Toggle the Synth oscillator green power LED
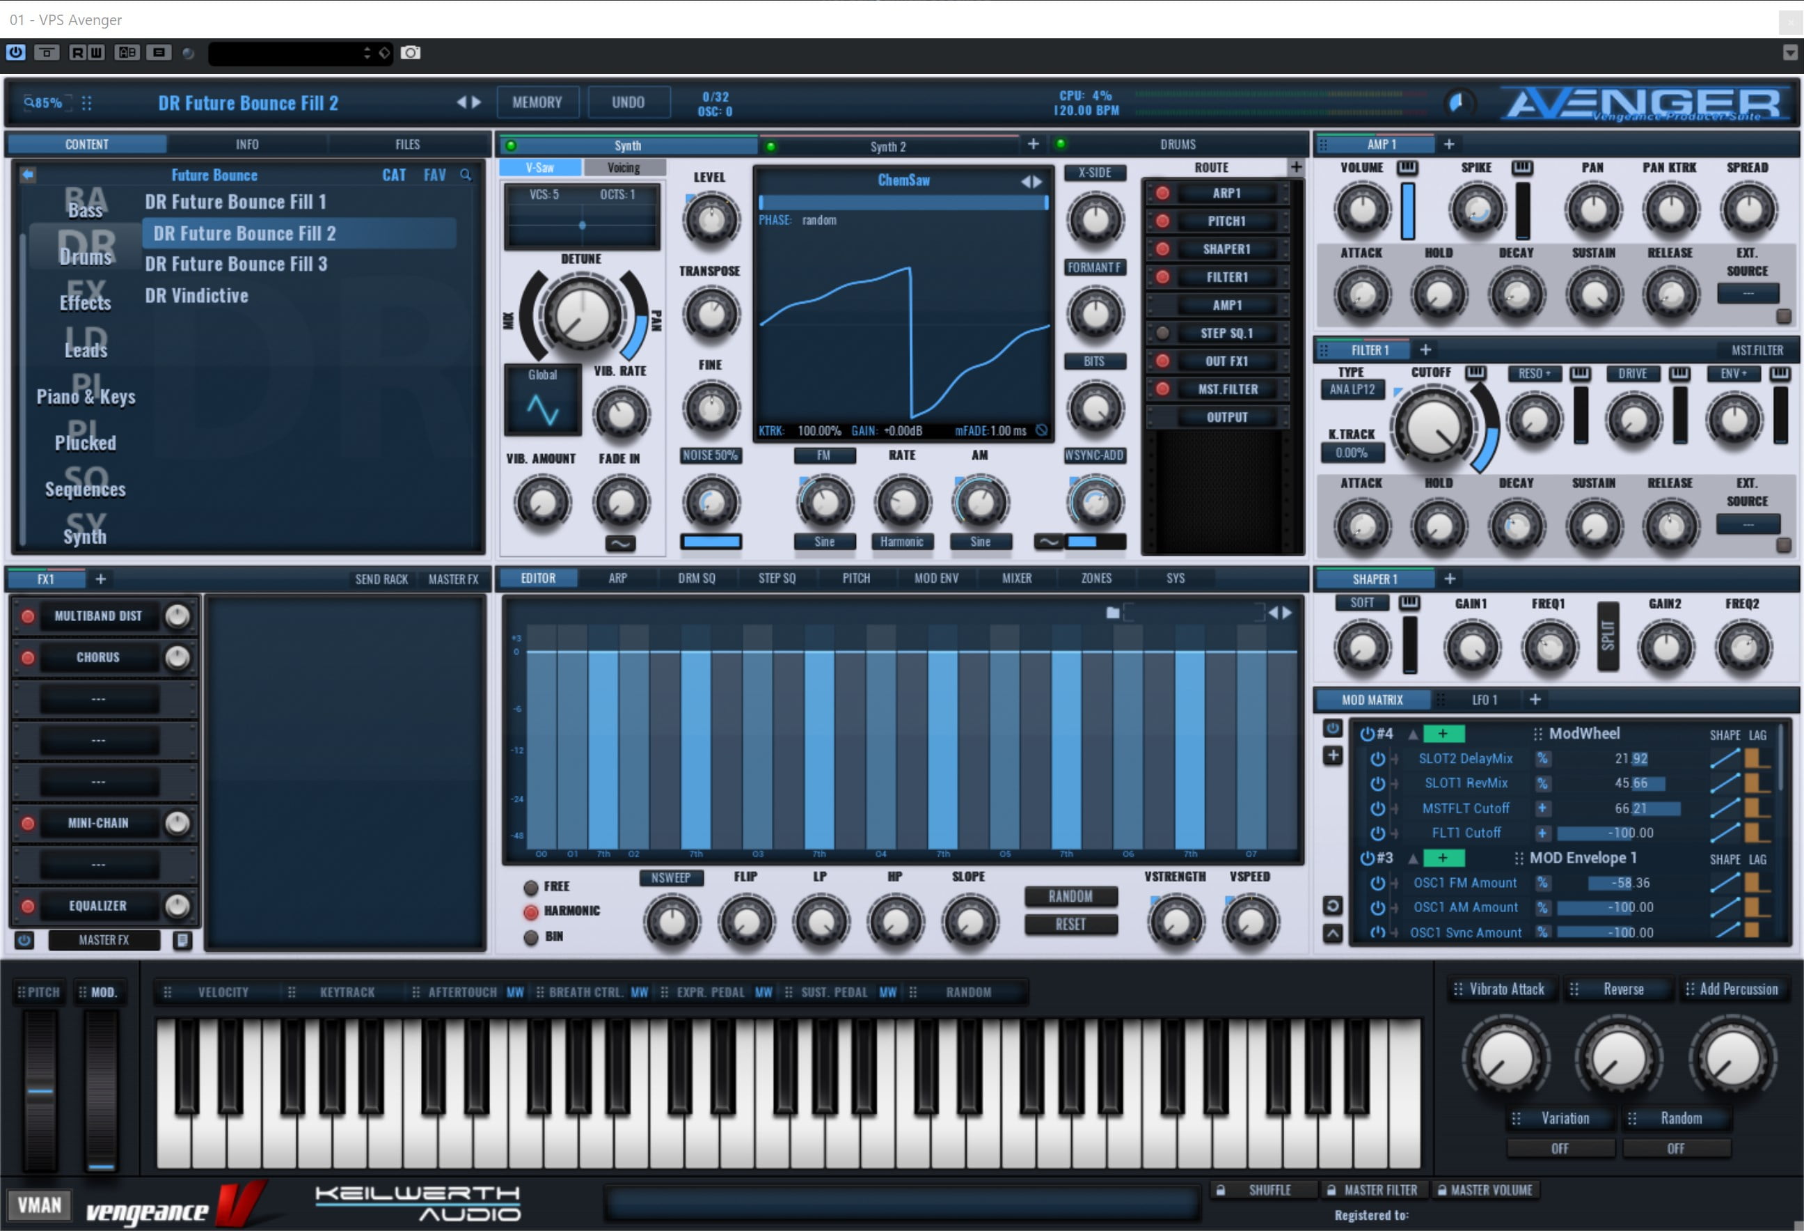1804x1231 pixels. point(511,146)
